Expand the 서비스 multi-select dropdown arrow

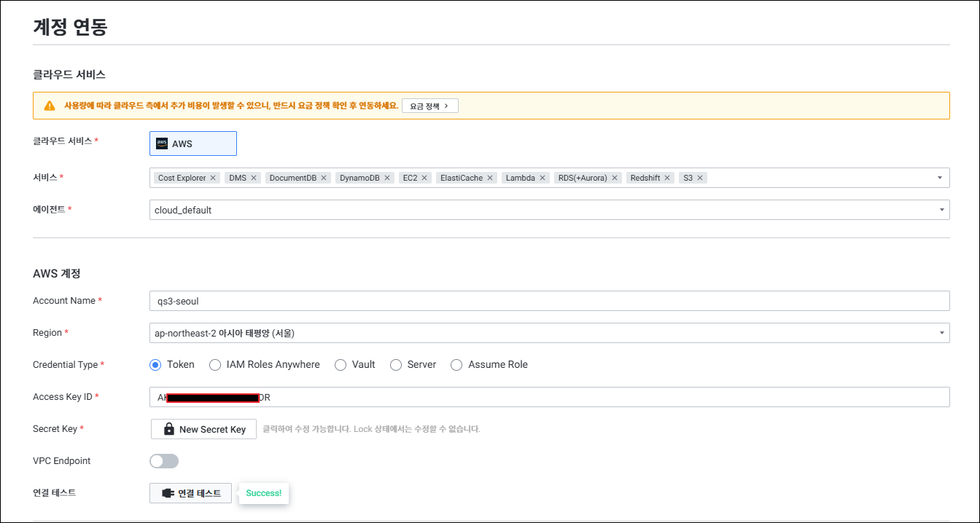click(x=940, y=178)
